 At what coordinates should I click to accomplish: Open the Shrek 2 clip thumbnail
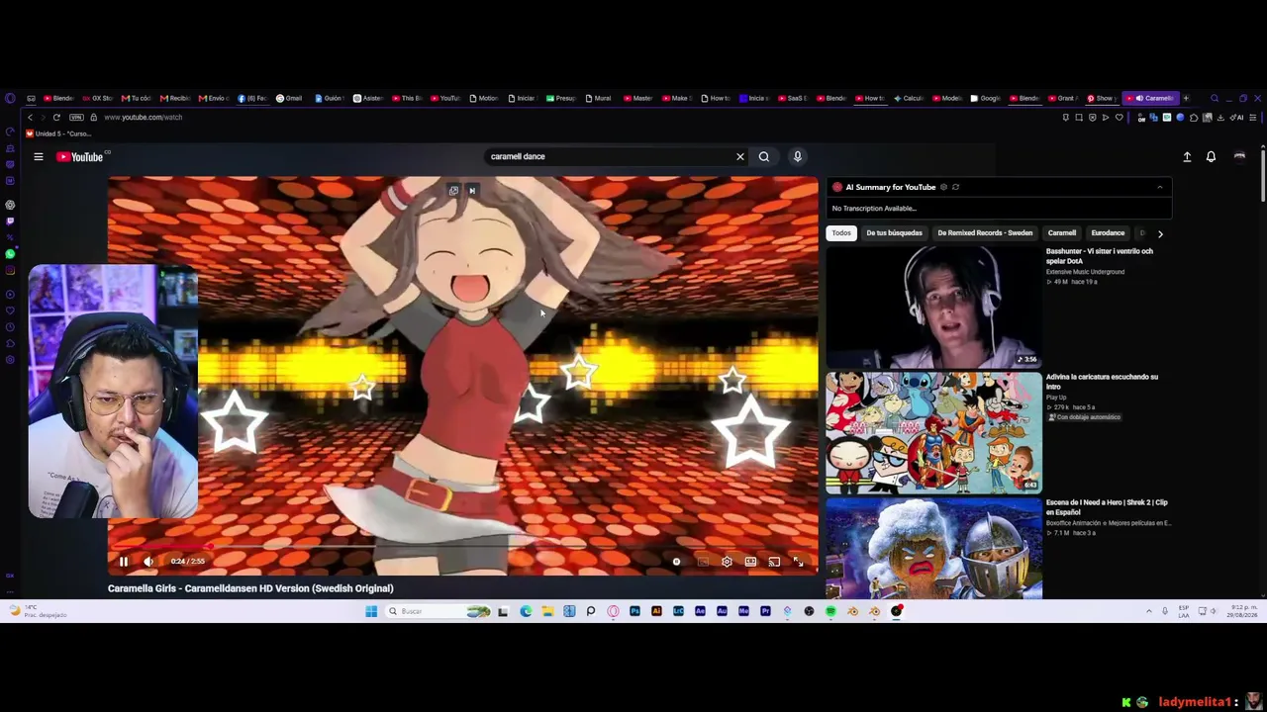[933, 548]
